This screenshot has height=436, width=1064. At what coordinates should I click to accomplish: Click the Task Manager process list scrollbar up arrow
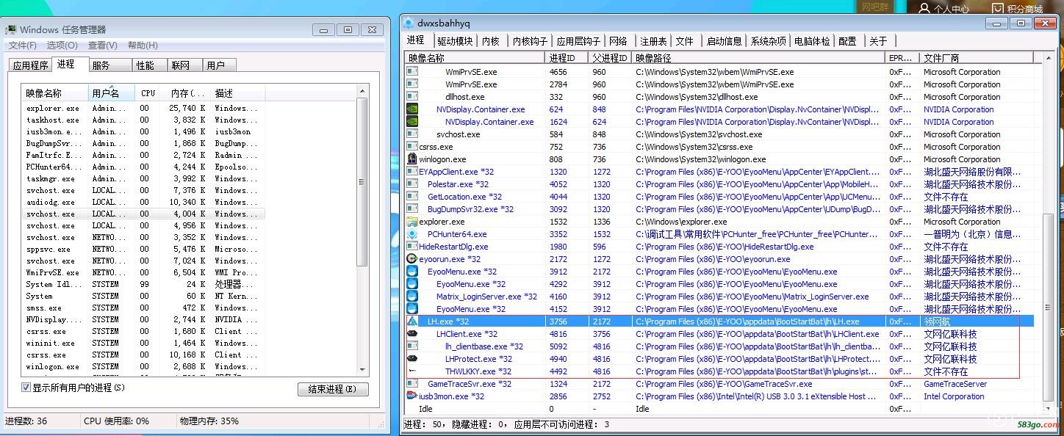tap(362, 91)
